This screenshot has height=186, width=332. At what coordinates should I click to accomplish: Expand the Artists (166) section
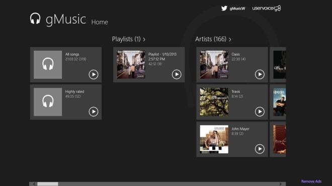pos(213,39)
